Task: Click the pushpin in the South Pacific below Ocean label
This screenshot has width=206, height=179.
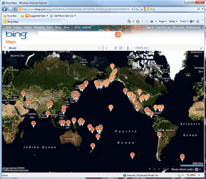Action: click(132, 155)
